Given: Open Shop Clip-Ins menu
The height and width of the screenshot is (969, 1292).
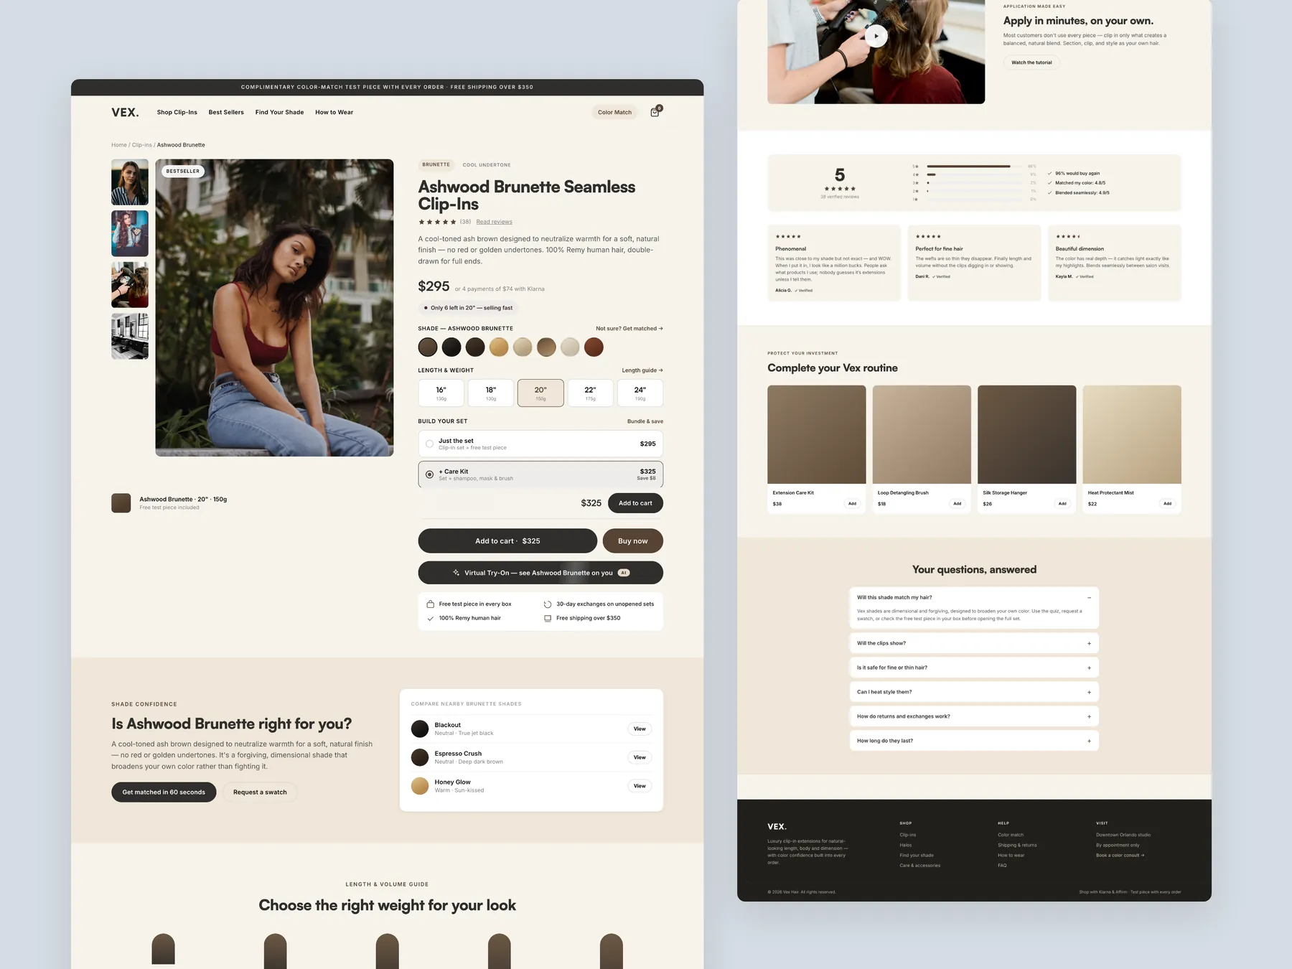Looking at the screenshot, I should point(177,112).
